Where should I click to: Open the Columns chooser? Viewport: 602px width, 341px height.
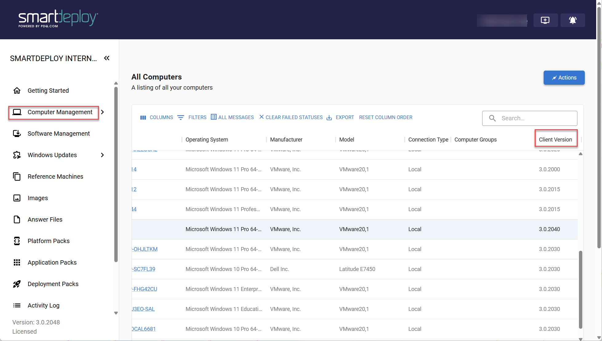[x=157, y=118]
